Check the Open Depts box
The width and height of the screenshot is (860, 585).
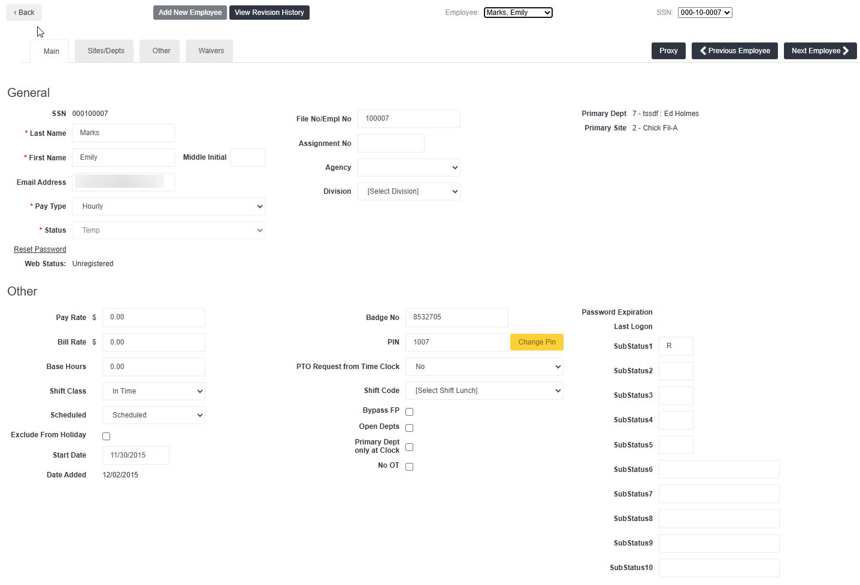[410, 428]
